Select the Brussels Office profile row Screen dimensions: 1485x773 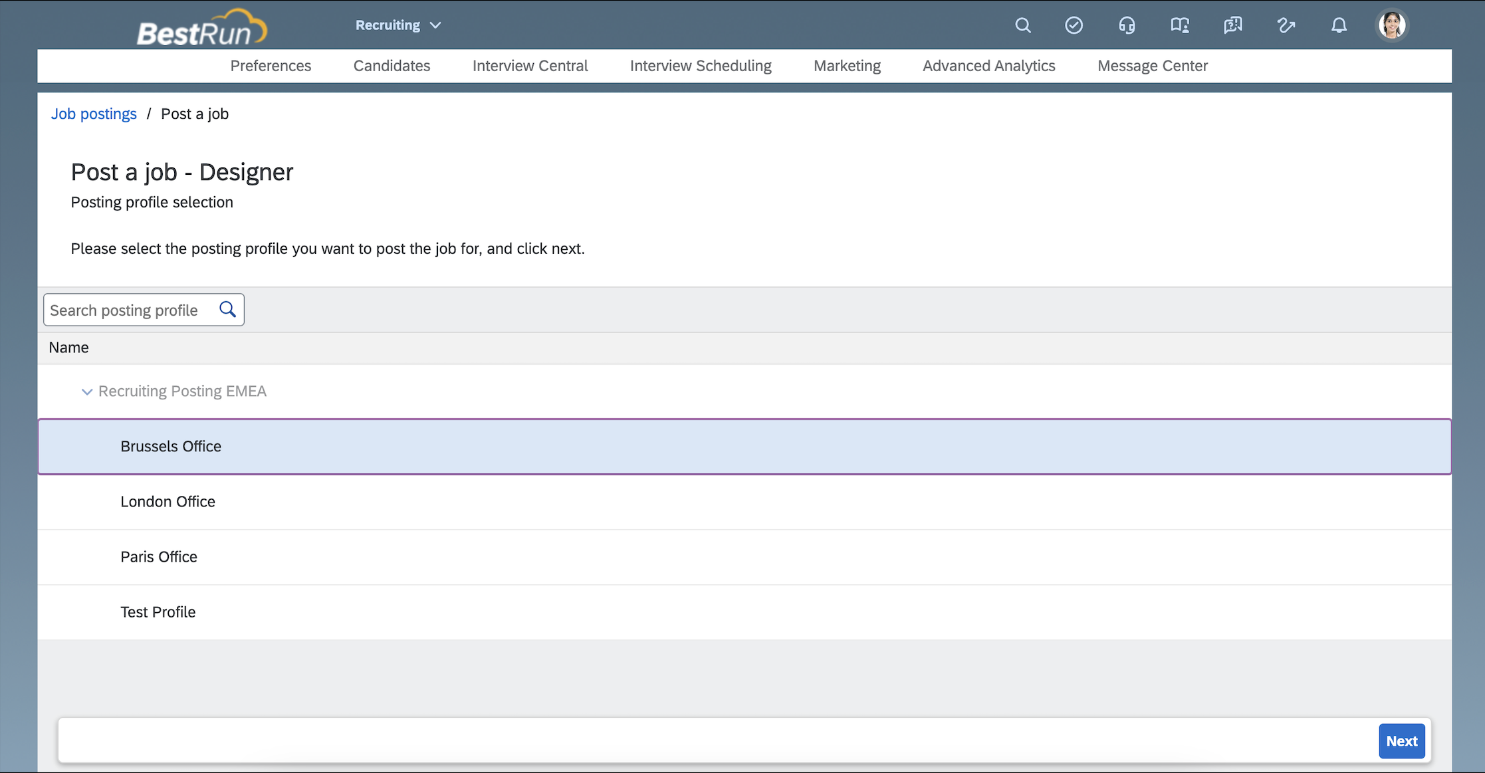coord(744,446)
